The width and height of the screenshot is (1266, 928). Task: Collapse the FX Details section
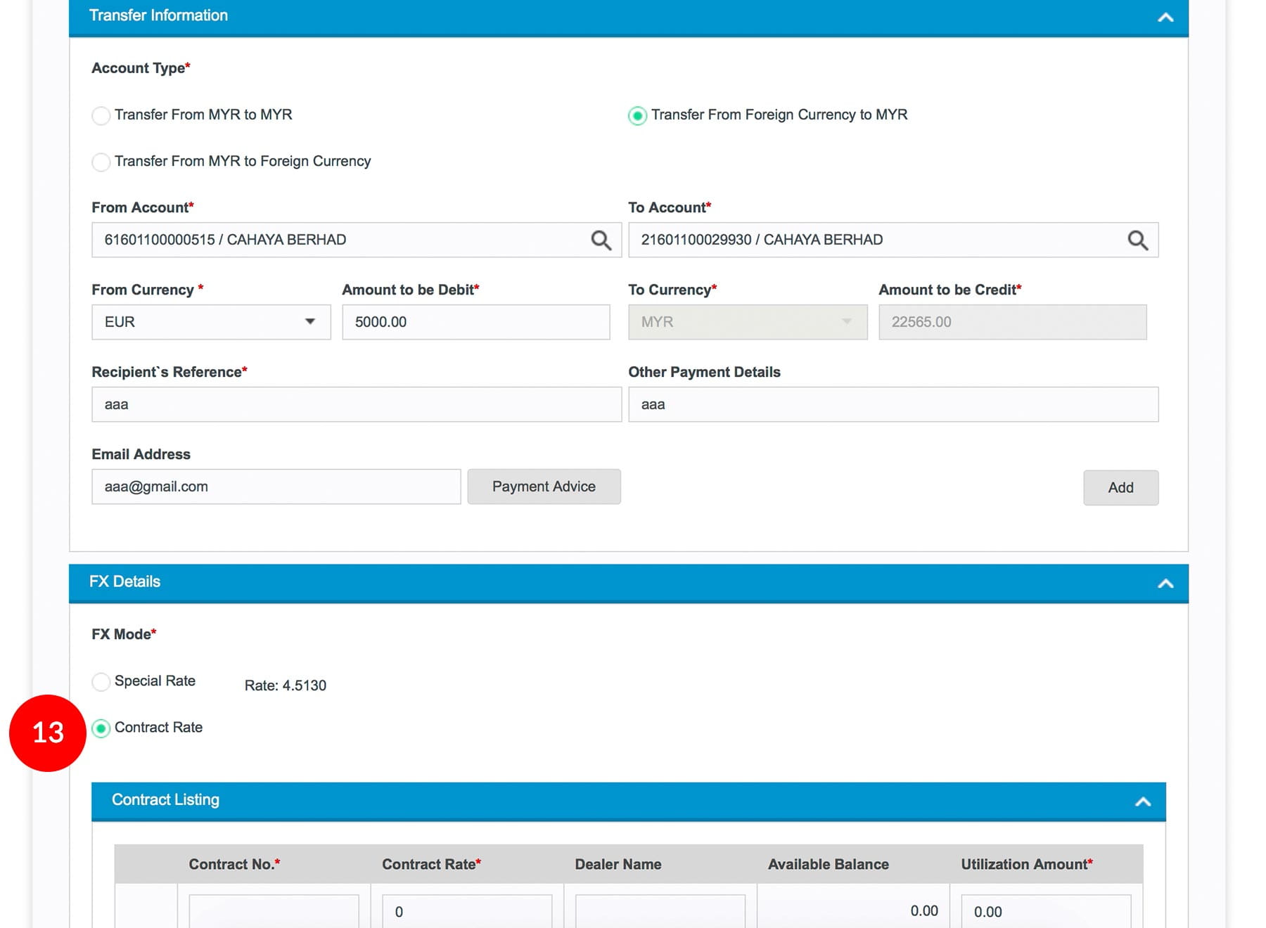tap(1165, 584)
